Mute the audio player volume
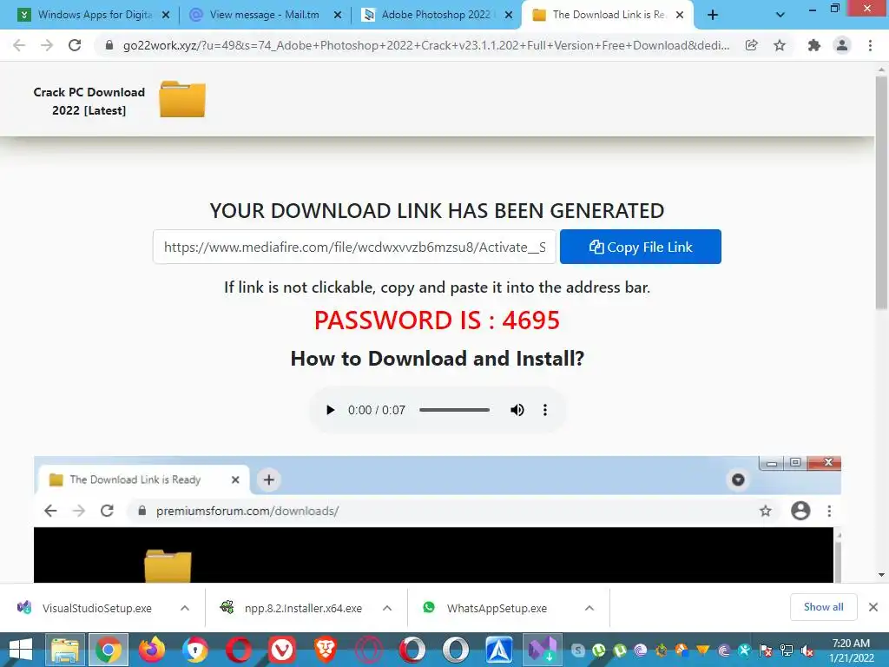Image resolution: width=889 pixels, height=667 pixels. (517, 410)
